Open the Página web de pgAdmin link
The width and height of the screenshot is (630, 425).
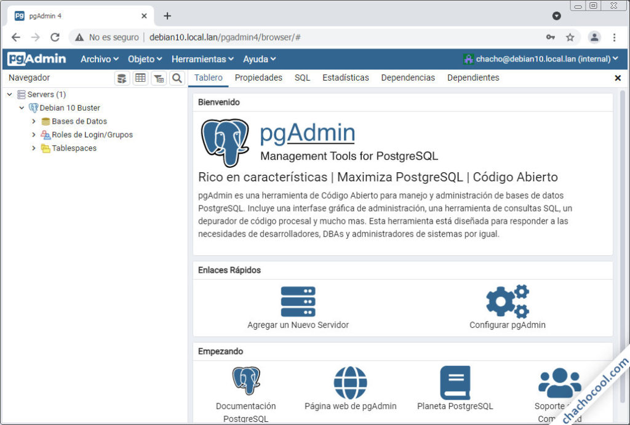pos(350,406)
